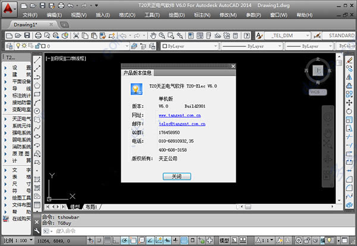Open the ByLayer lineweight dropdown
The image size is (357, 246).
pos(330,46)
